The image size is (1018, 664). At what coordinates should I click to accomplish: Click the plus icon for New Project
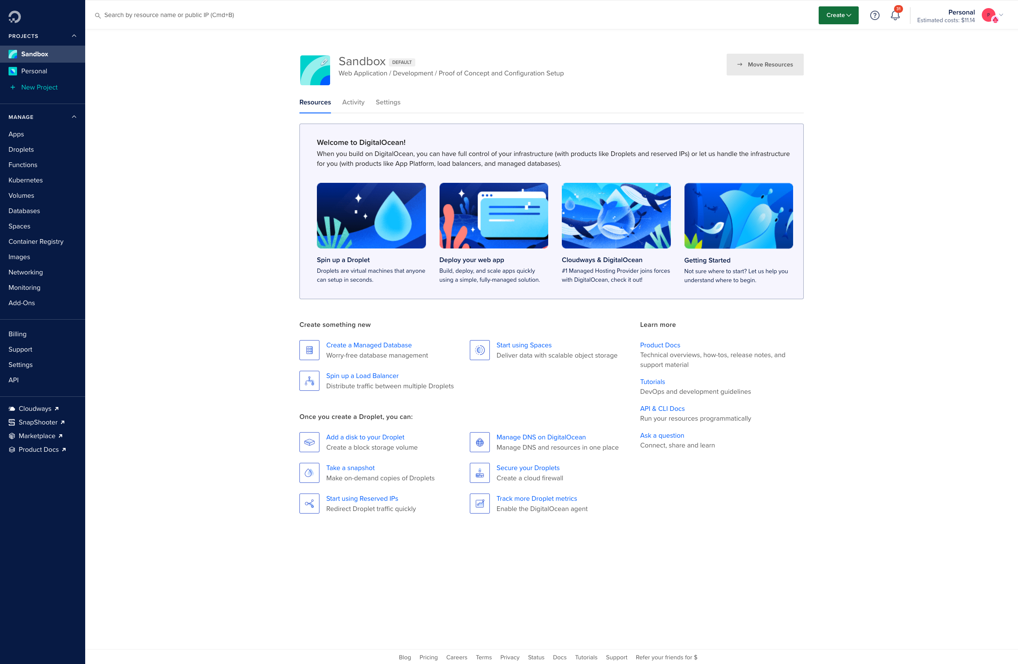(13, 87)
